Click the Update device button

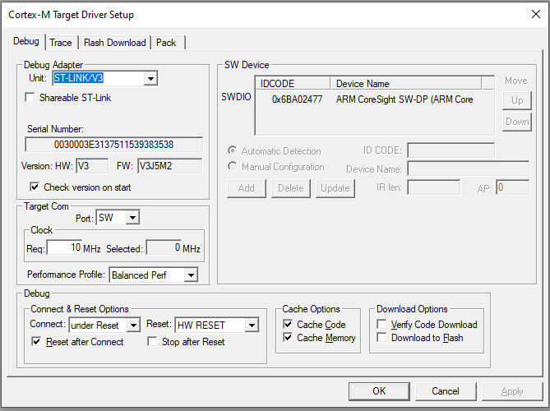335,188
